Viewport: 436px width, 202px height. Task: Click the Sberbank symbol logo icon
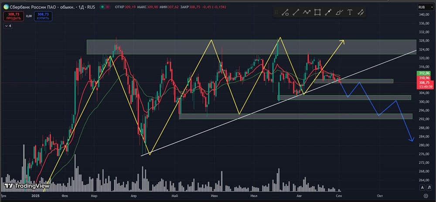6,7
